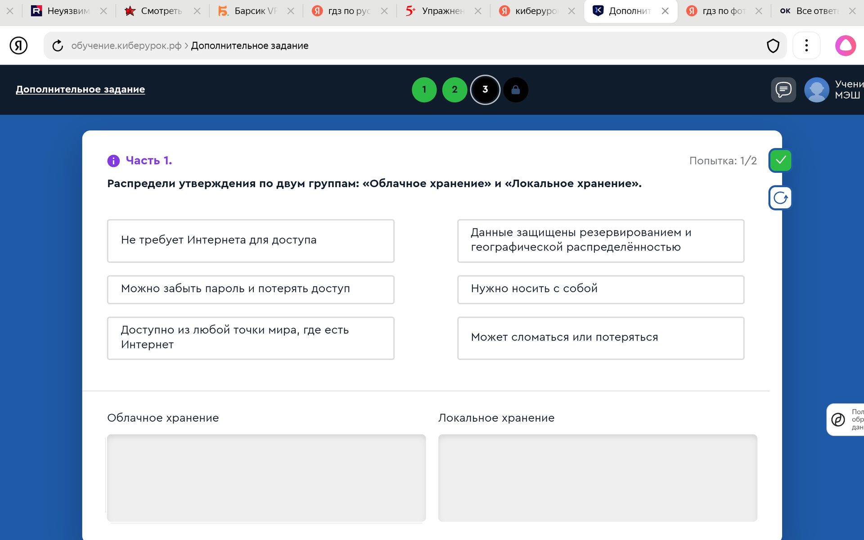Open the Protect shield icon in the address bar

773,45
